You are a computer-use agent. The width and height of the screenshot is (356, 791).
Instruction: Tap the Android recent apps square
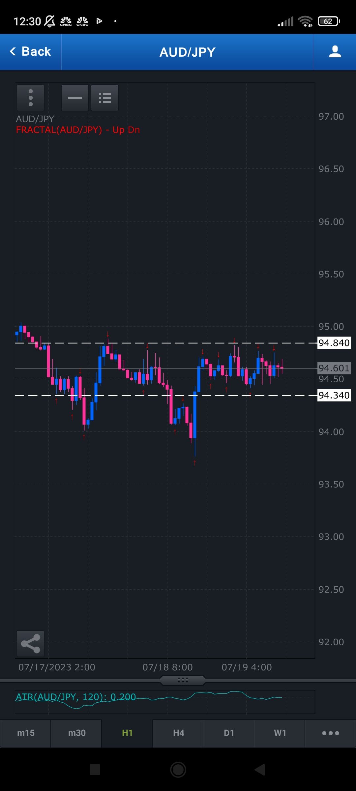tap(95, 770)
